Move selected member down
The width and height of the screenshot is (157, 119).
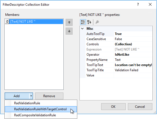pos(69,31)
